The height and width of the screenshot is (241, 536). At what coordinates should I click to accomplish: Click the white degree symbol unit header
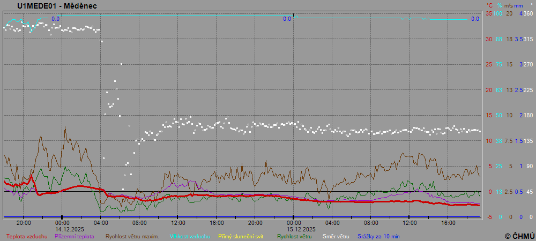532,5
